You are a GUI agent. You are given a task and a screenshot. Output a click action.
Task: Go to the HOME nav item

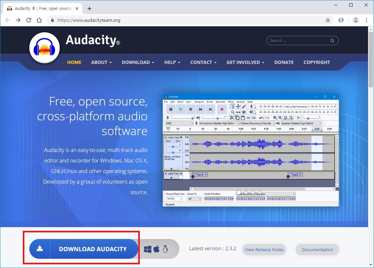coord(74,62)
